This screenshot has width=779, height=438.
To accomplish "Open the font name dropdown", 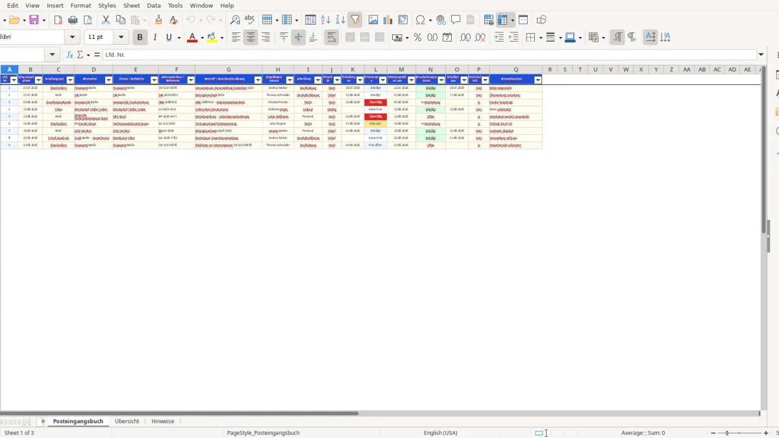I will [x=73, y=38].
